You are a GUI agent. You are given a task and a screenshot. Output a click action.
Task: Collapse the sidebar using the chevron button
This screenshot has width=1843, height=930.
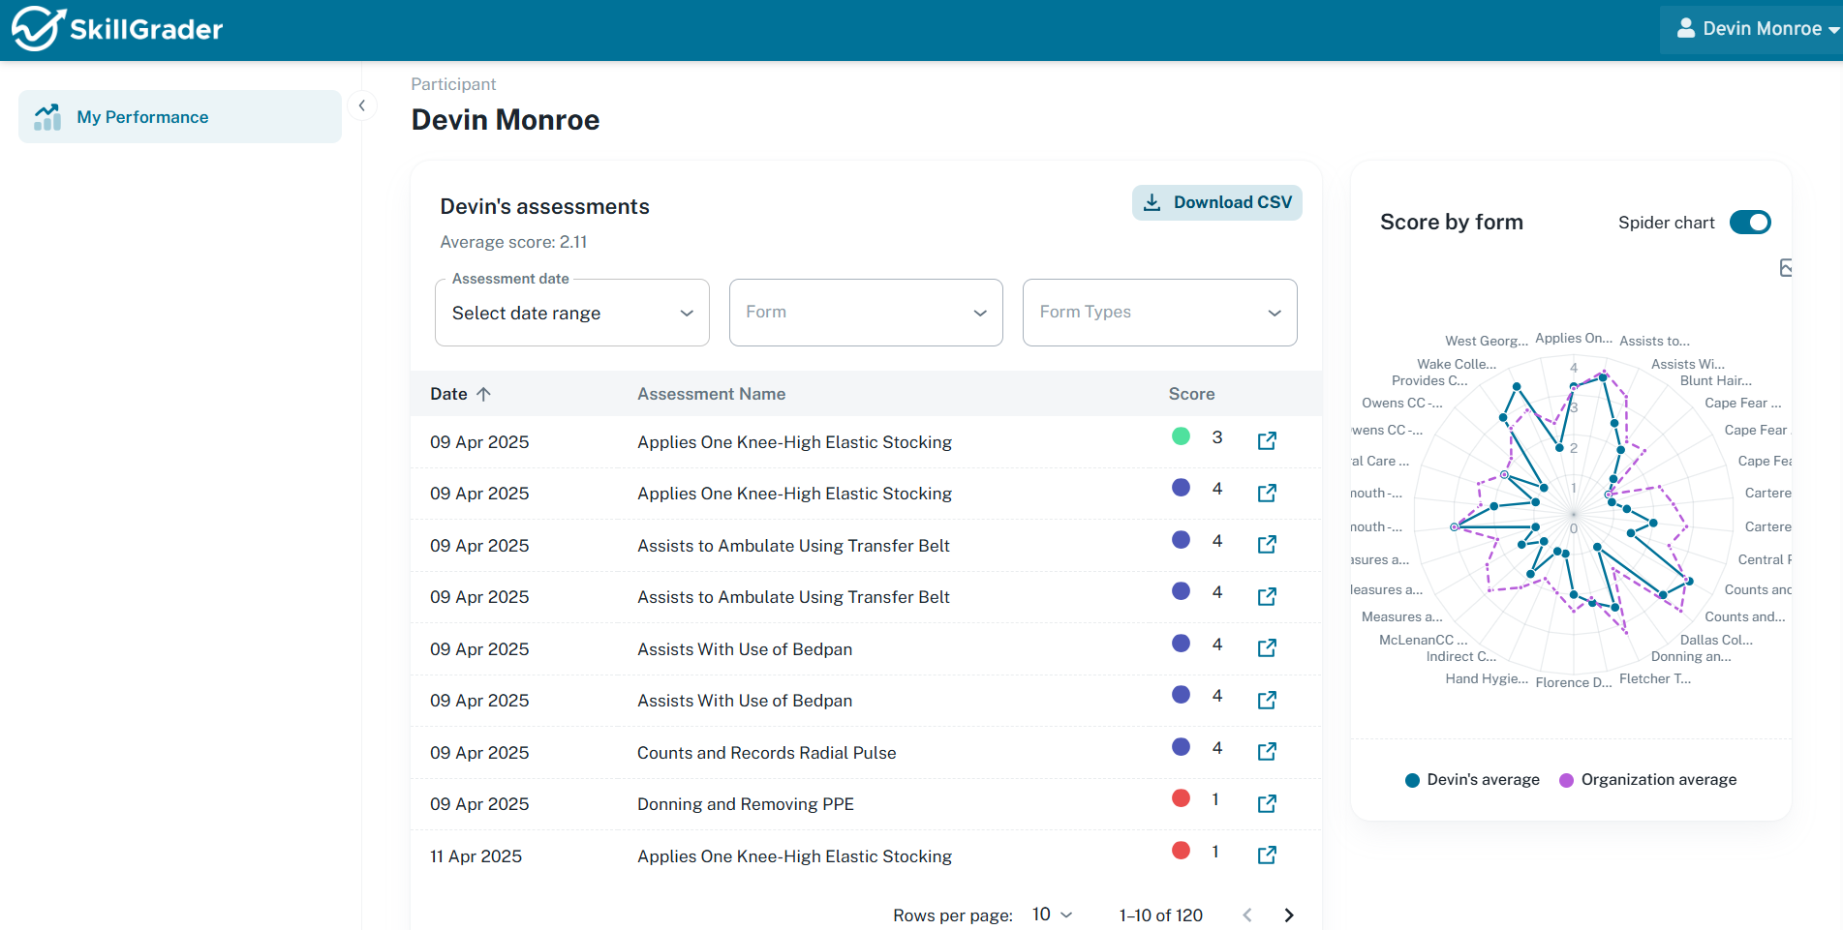362,105
